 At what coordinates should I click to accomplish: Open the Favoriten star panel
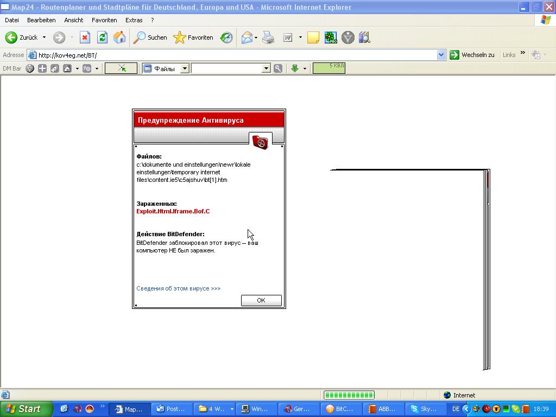pos(193,37)
